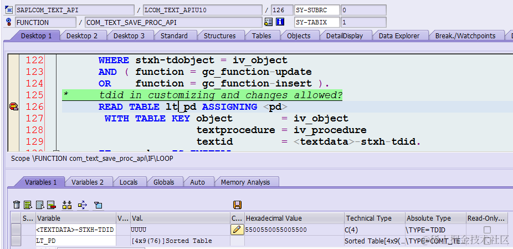Click the second grey list icon in variables toolbar
Screen dimensions: 513x249
40,205
